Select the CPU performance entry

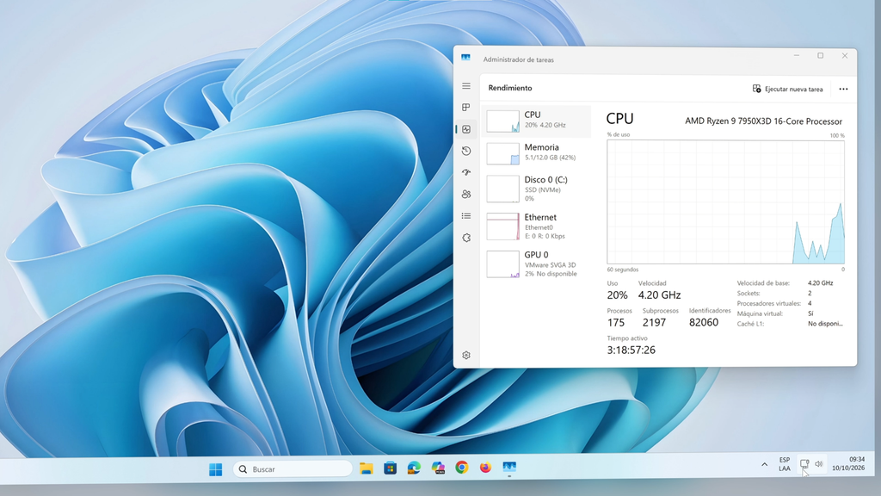(536, 121)
